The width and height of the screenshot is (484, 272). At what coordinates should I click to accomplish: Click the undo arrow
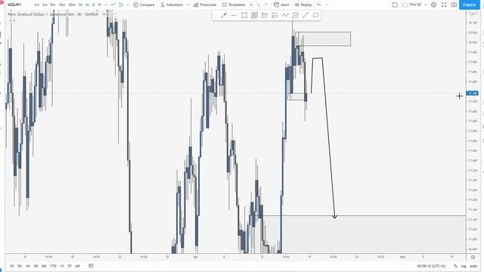click(319, 5)
